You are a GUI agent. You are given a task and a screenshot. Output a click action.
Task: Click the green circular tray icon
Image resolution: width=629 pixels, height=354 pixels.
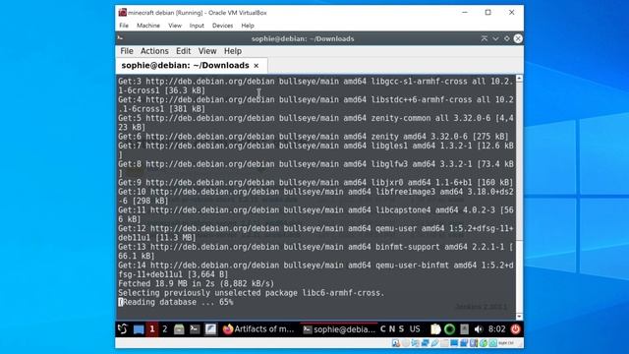click(x=450, y=329)
